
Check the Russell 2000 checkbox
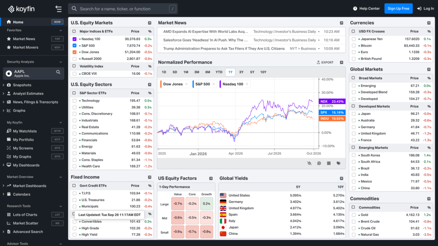point(74,59)
